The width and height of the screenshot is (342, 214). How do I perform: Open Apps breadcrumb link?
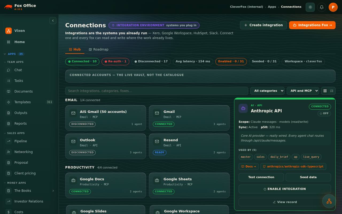272,7
